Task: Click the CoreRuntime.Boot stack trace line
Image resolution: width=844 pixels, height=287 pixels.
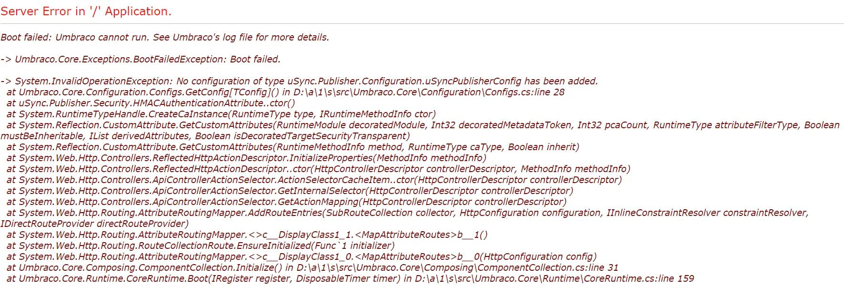Action: (x=350, y=278)
